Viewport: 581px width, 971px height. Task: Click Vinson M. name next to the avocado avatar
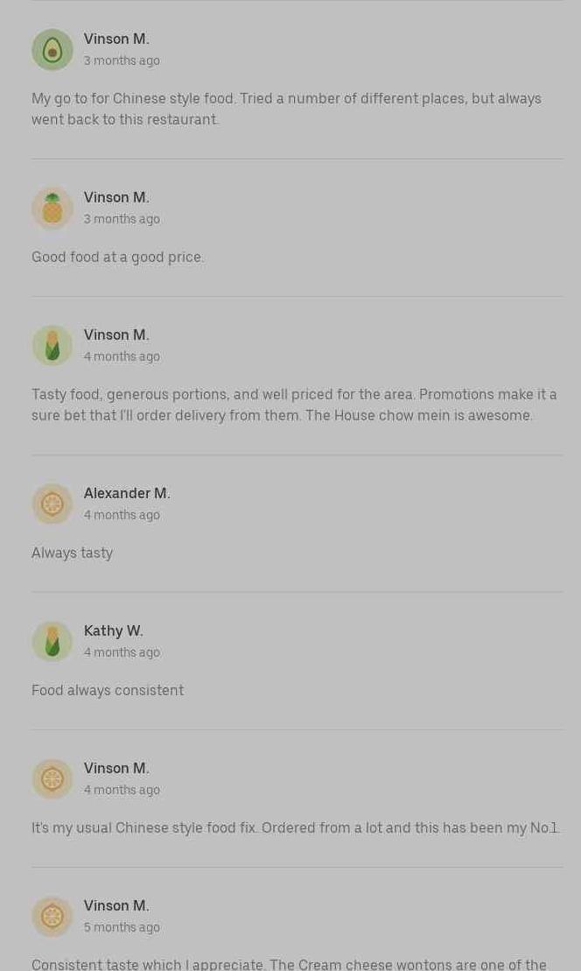pyautogui.click(x=116, y=39)
